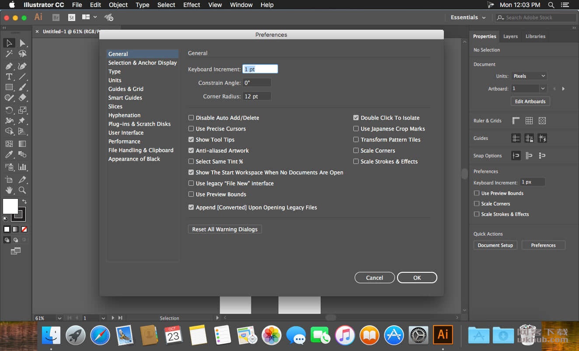Activate the Curvature tool
The width and height of the screenshot is (579, 351).
22,66
